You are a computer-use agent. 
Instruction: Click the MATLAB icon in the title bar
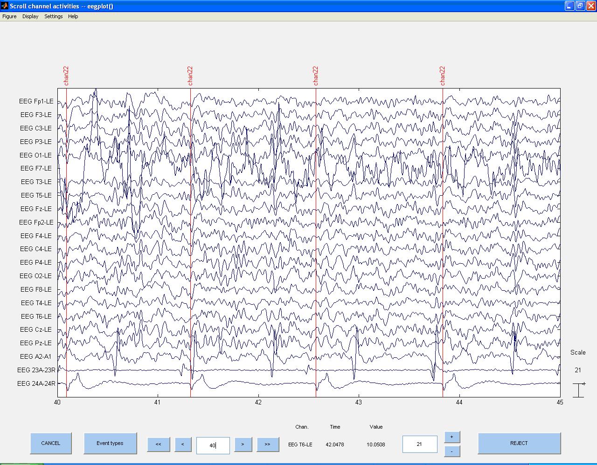(4, 6)
